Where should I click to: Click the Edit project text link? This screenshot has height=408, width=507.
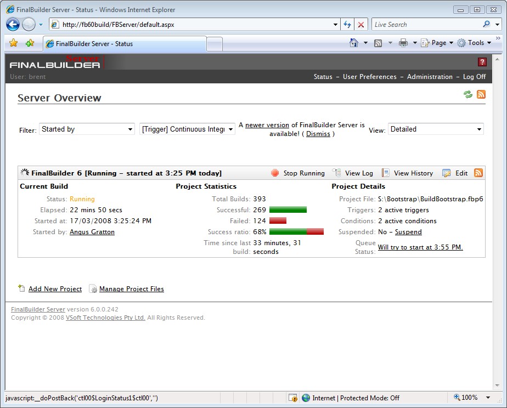click(x=461, y=173)
